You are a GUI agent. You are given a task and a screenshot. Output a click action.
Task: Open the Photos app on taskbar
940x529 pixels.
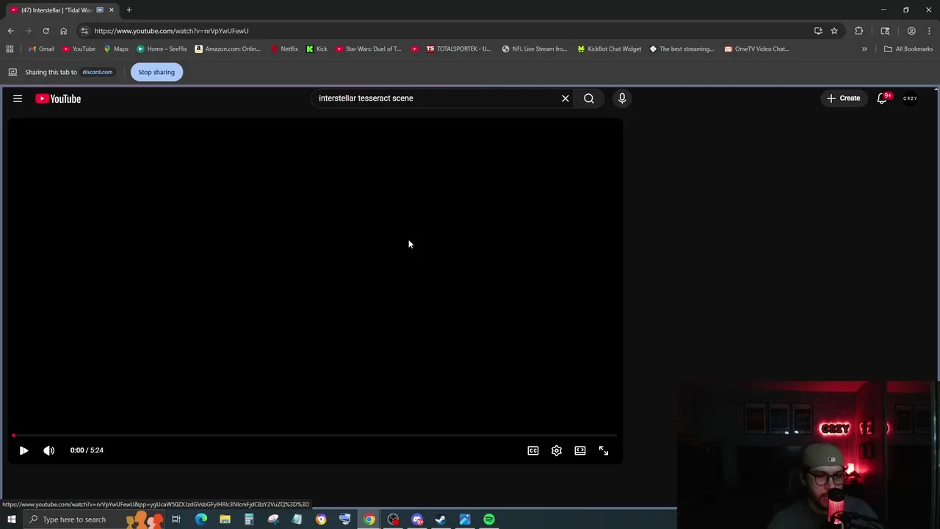click(465, 519)
